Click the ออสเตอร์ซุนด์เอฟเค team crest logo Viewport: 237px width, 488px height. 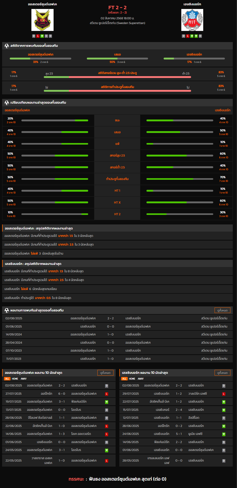click(x=42, y=20)
